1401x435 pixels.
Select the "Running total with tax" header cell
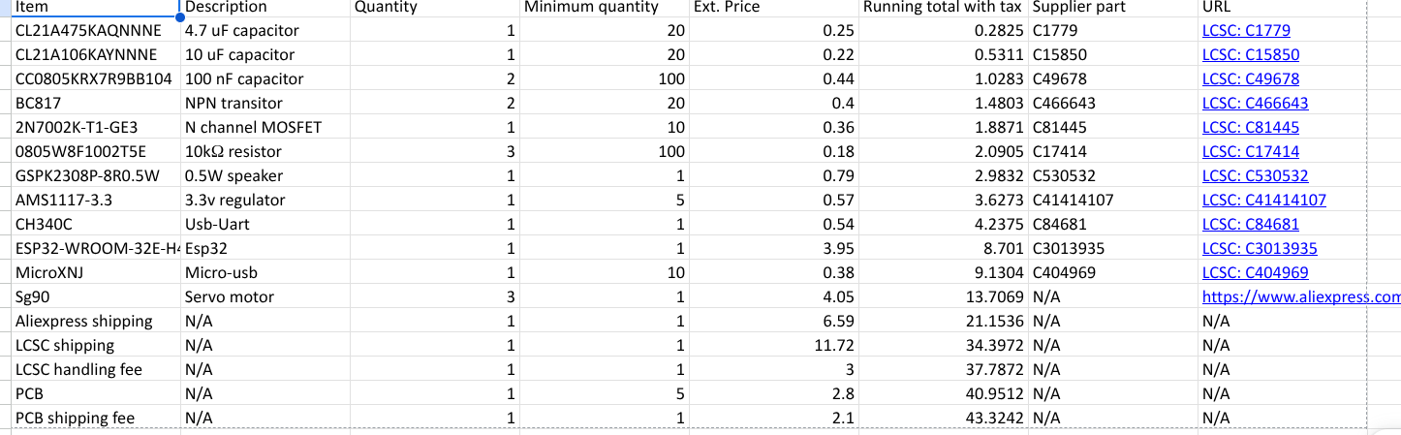943,8
